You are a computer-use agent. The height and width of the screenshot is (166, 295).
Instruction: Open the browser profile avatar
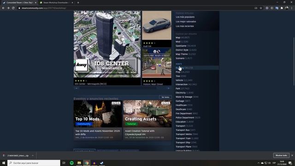[287, 8]
